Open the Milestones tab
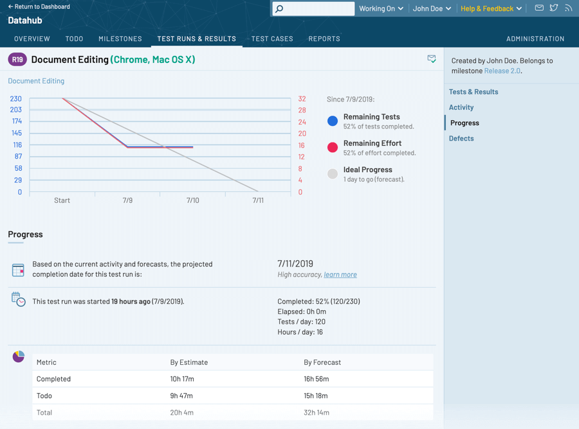Image resolution: width=579 pixels, height=429 pixels. (120, 39)
